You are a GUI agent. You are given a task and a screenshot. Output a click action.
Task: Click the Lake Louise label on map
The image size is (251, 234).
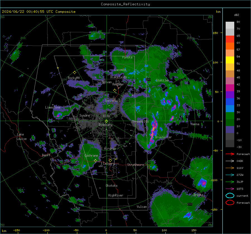pyautogui.click(x=22, y=137)
